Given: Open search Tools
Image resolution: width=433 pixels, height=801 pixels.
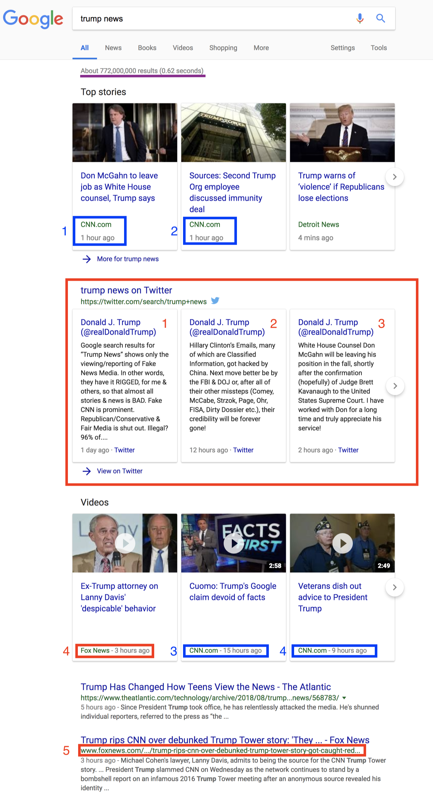Looking at the screenshot, I should (379, 48).
